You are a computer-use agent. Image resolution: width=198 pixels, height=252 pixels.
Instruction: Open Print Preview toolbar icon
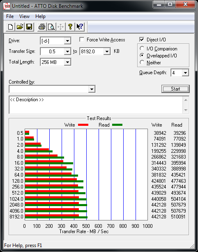51,27
